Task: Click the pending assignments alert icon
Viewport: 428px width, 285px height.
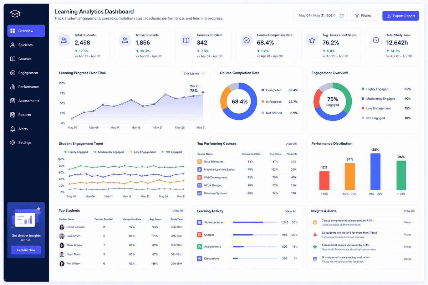Action: point(315,259)
